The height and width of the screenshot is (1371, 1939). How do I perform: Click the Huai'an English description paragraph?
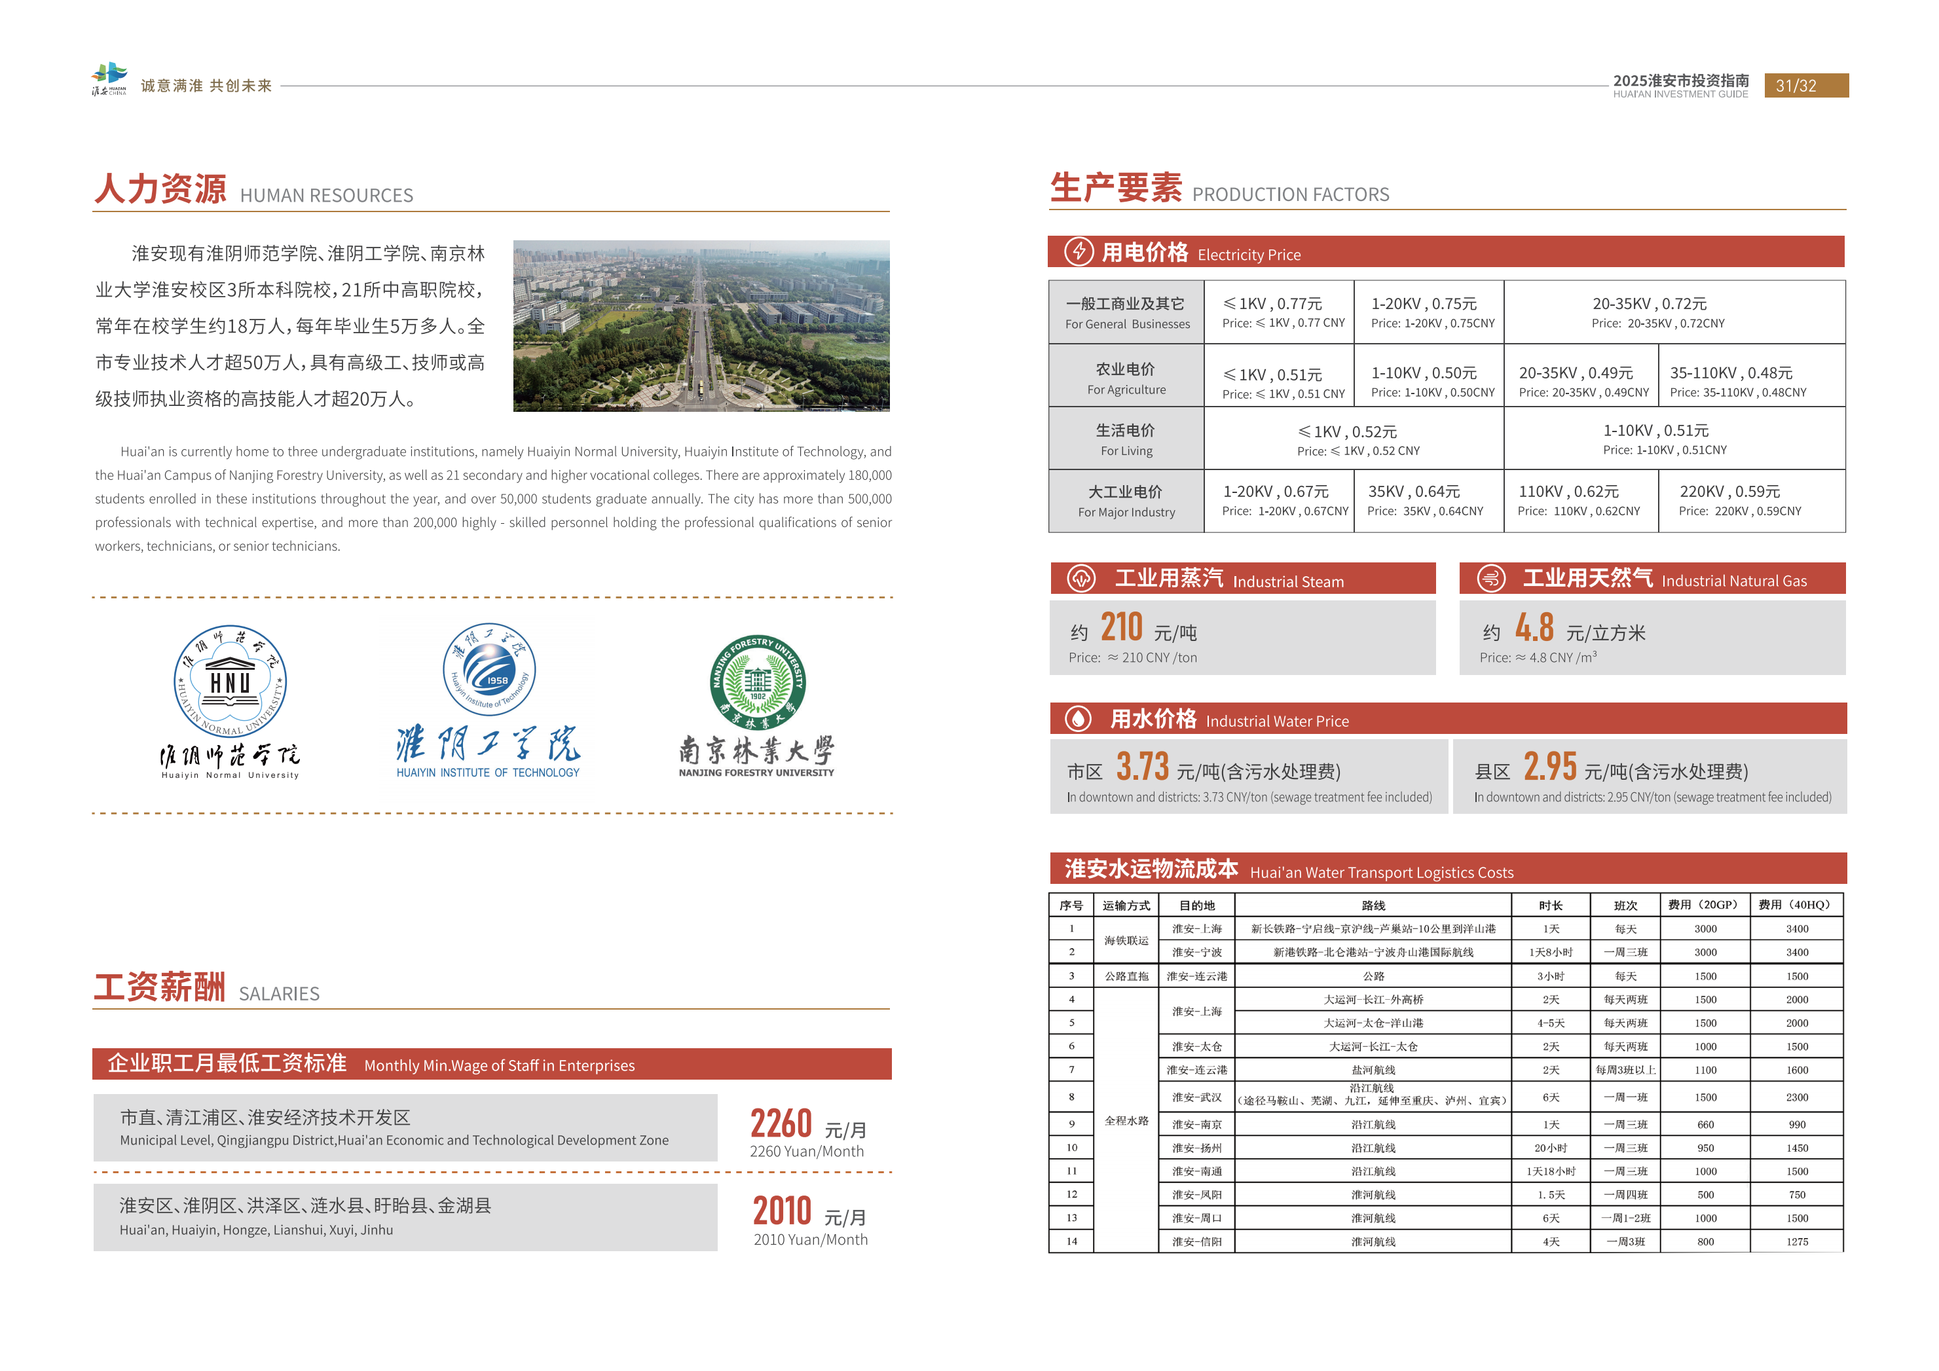click(x=493, y=499)
